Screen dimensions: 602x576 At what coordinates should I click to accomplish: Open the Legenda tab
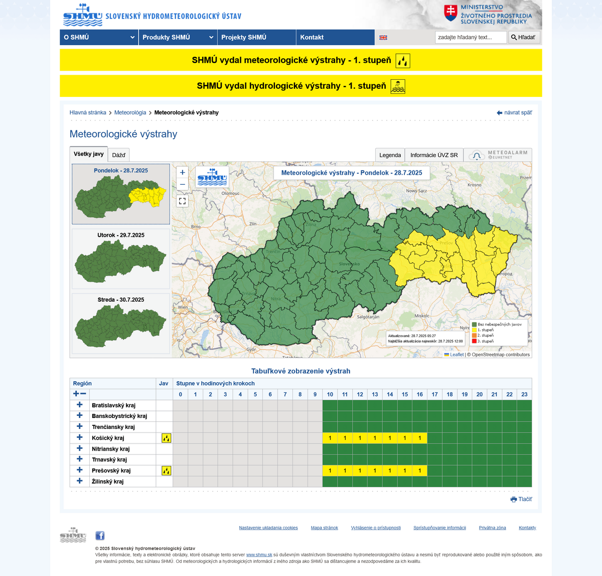click(x=390, y=155)
